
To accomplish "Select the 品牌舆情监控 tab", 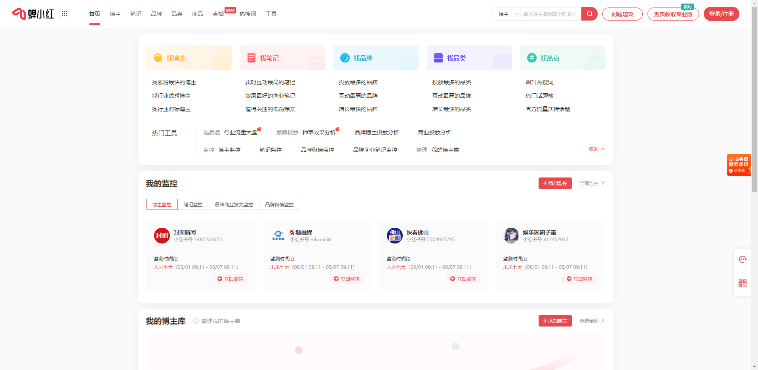I will coord(279,204).
